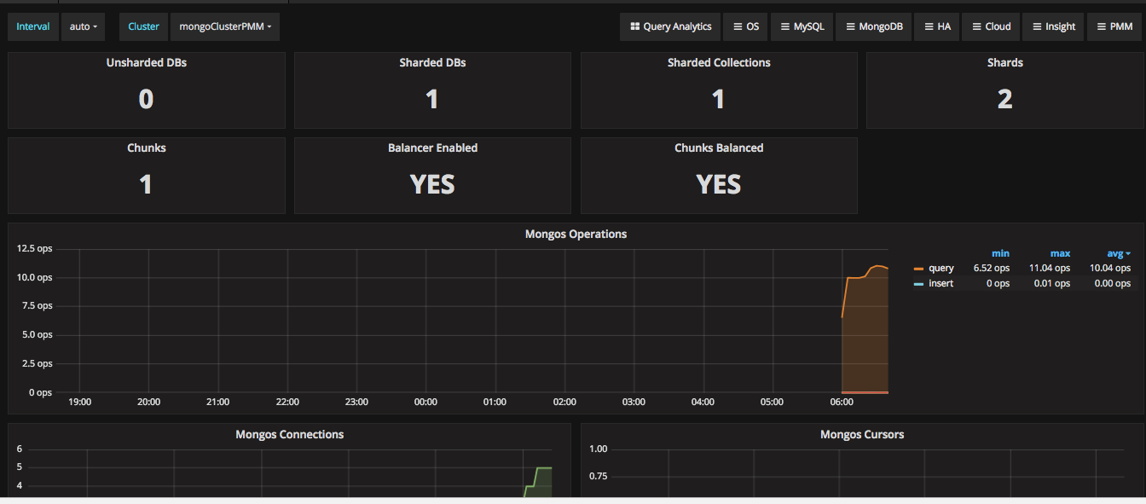Screen dimensions: 1146x504
Task: Open the Mongos Connections panel title menu
Action: point(289,434)
